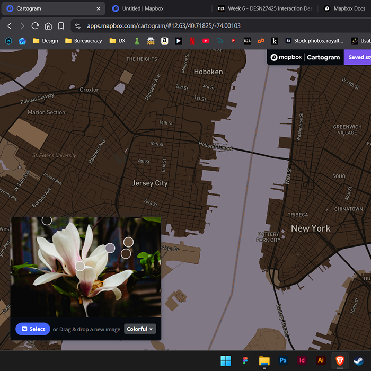Expand the Bureaucracy bookmarks folder
The image size is (371, 371).
[x=83, y=41]
